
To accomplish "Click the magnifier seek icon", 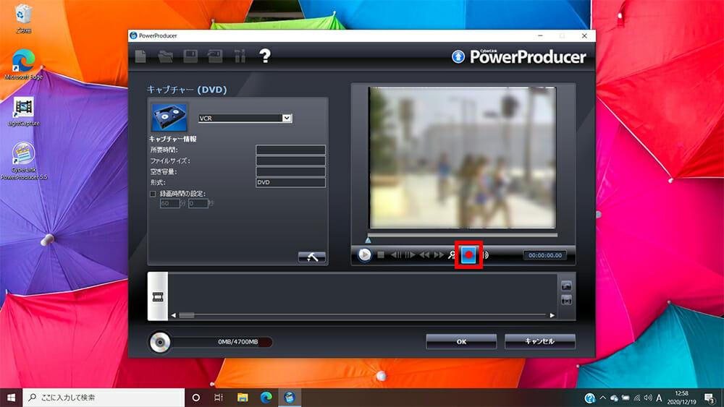I will click(452, 255).
